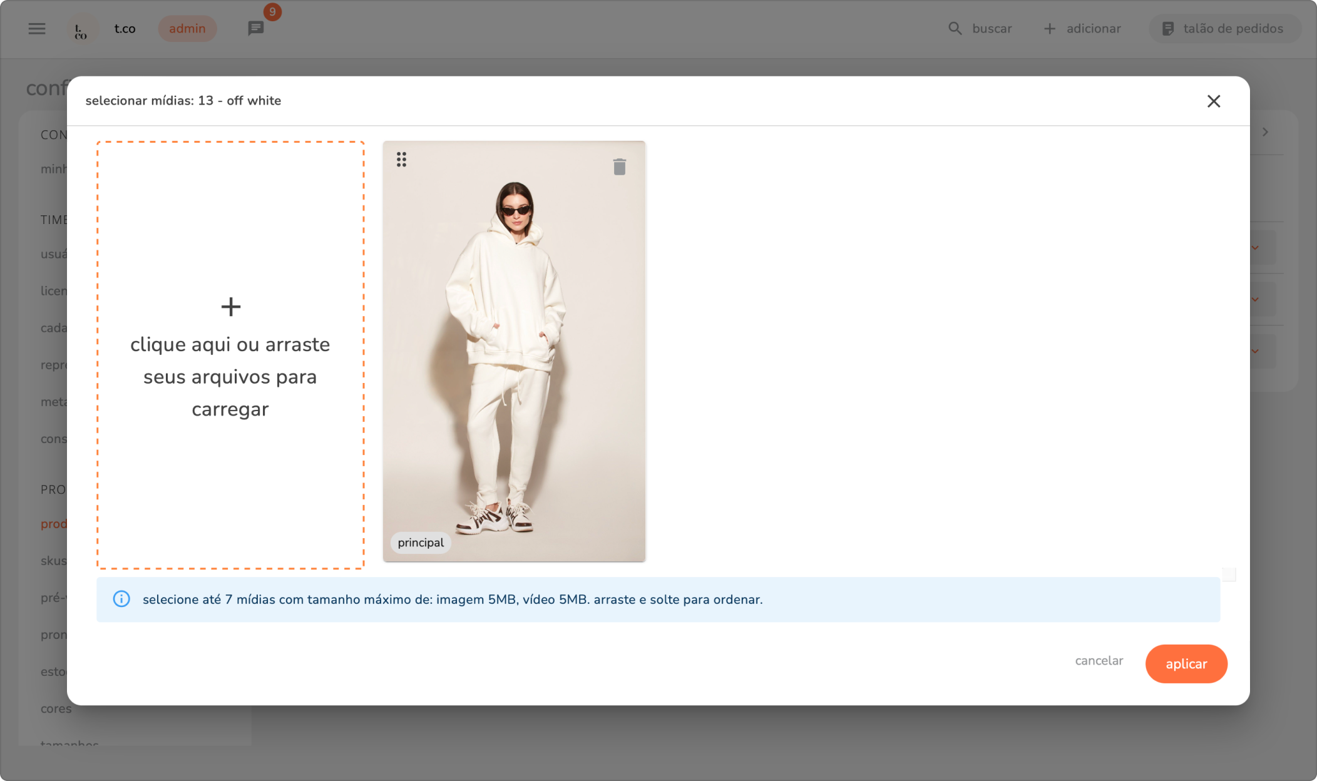This screenshot has width=1317, height=781.
Task: Open cores in sidebar menu
Action: pyautogui.click(x=56, y=708)
